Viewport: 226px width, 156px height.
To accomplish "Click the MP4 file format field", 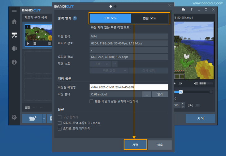I will [129, 36].
